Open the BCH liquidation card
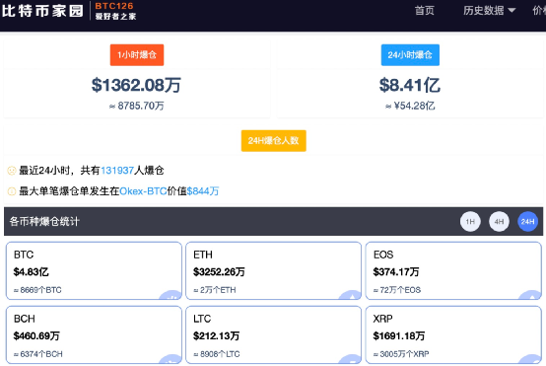This screenshot has width=546, height=366. pos(94,335)
